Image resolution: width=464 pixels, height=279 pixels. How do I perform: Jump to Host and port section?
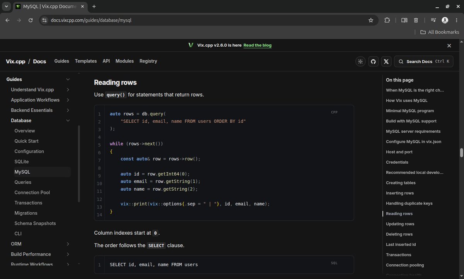click(x=399, y=152)
